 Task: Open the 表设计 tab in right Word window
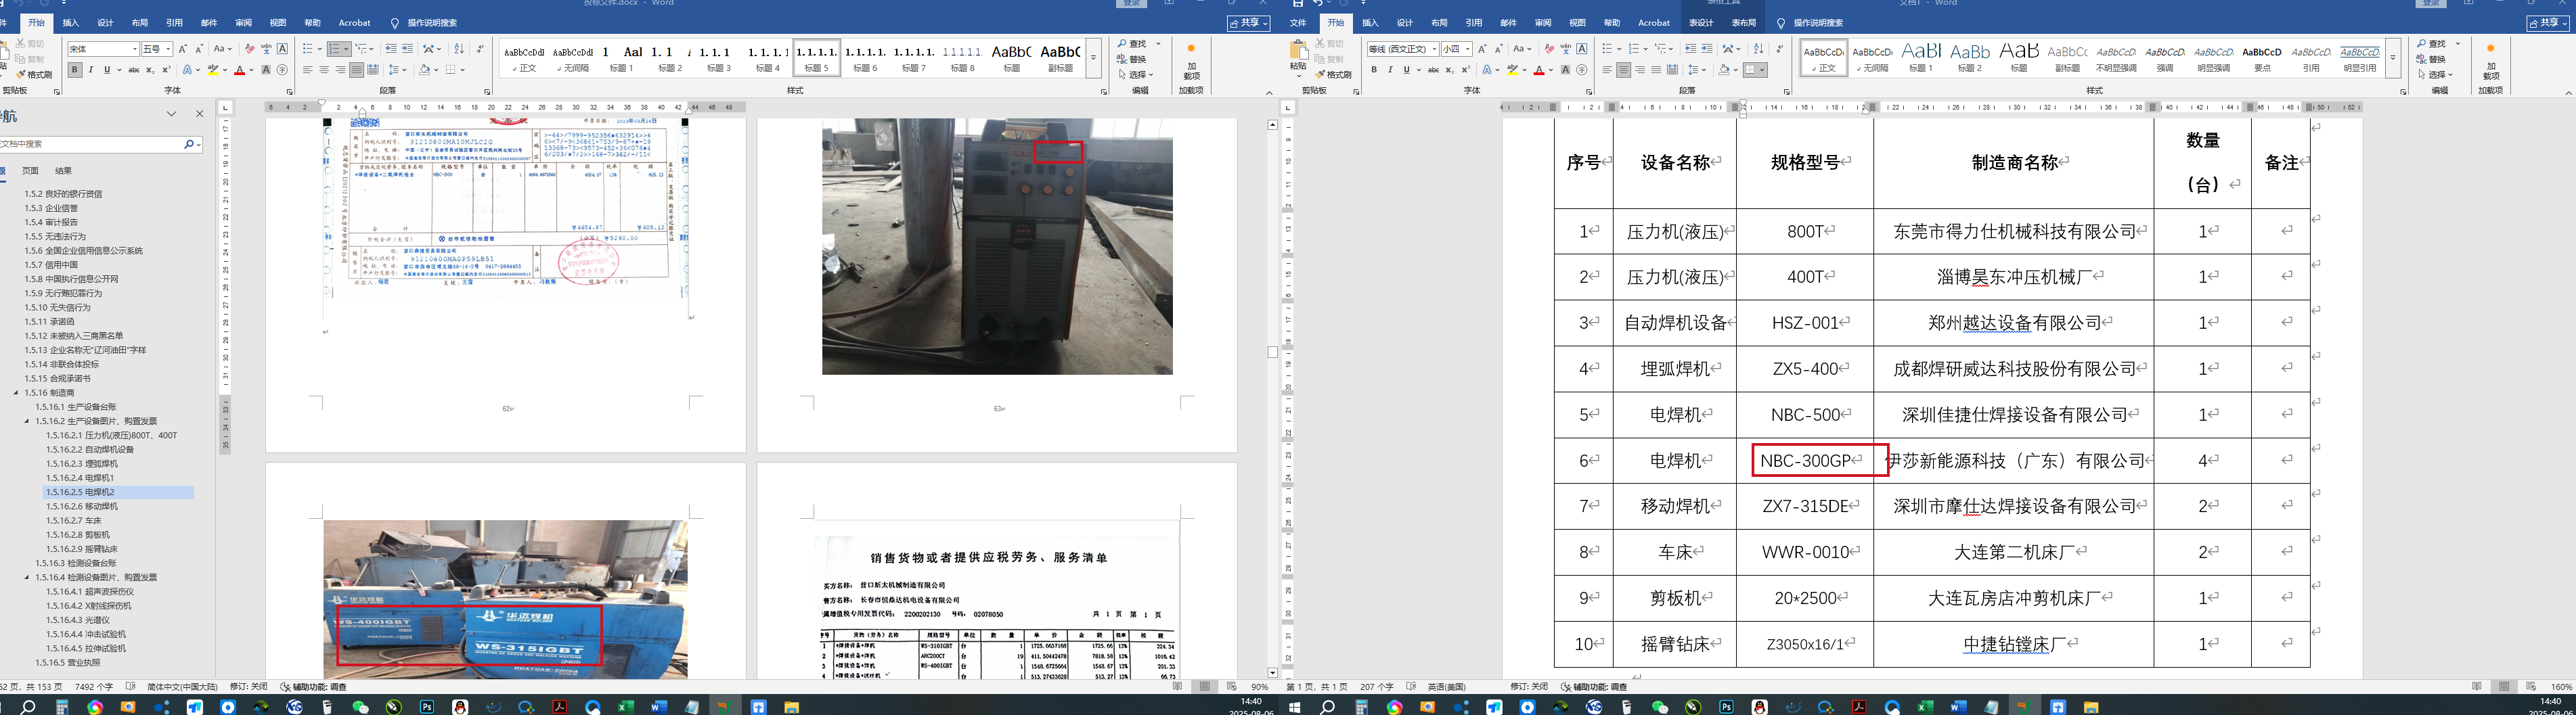pos(1700,23)
